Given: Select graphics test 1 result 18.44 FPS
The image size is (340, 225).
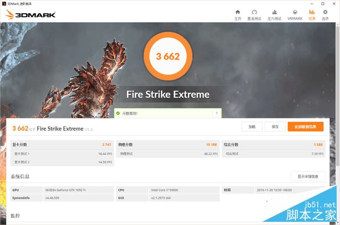Looking at the screenshot, I should (105, 154).
